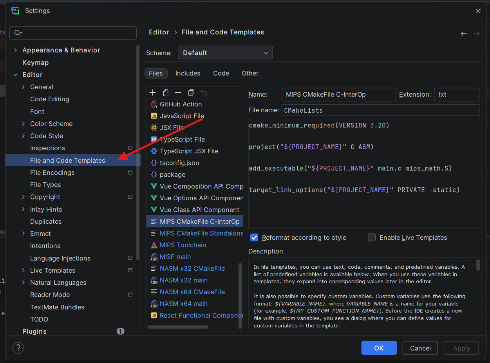Viewport: 490px width, 363px height.
Task: Click the search magnifier icon
Action: (x=18, y=33)
